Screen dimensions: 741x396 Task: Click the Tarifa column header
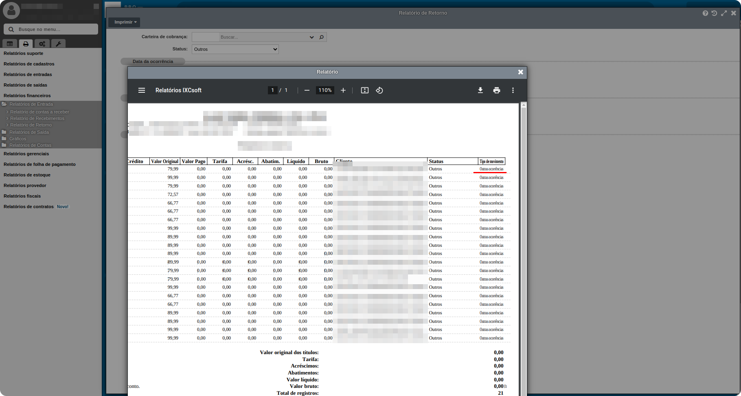[x=220, y=161]
